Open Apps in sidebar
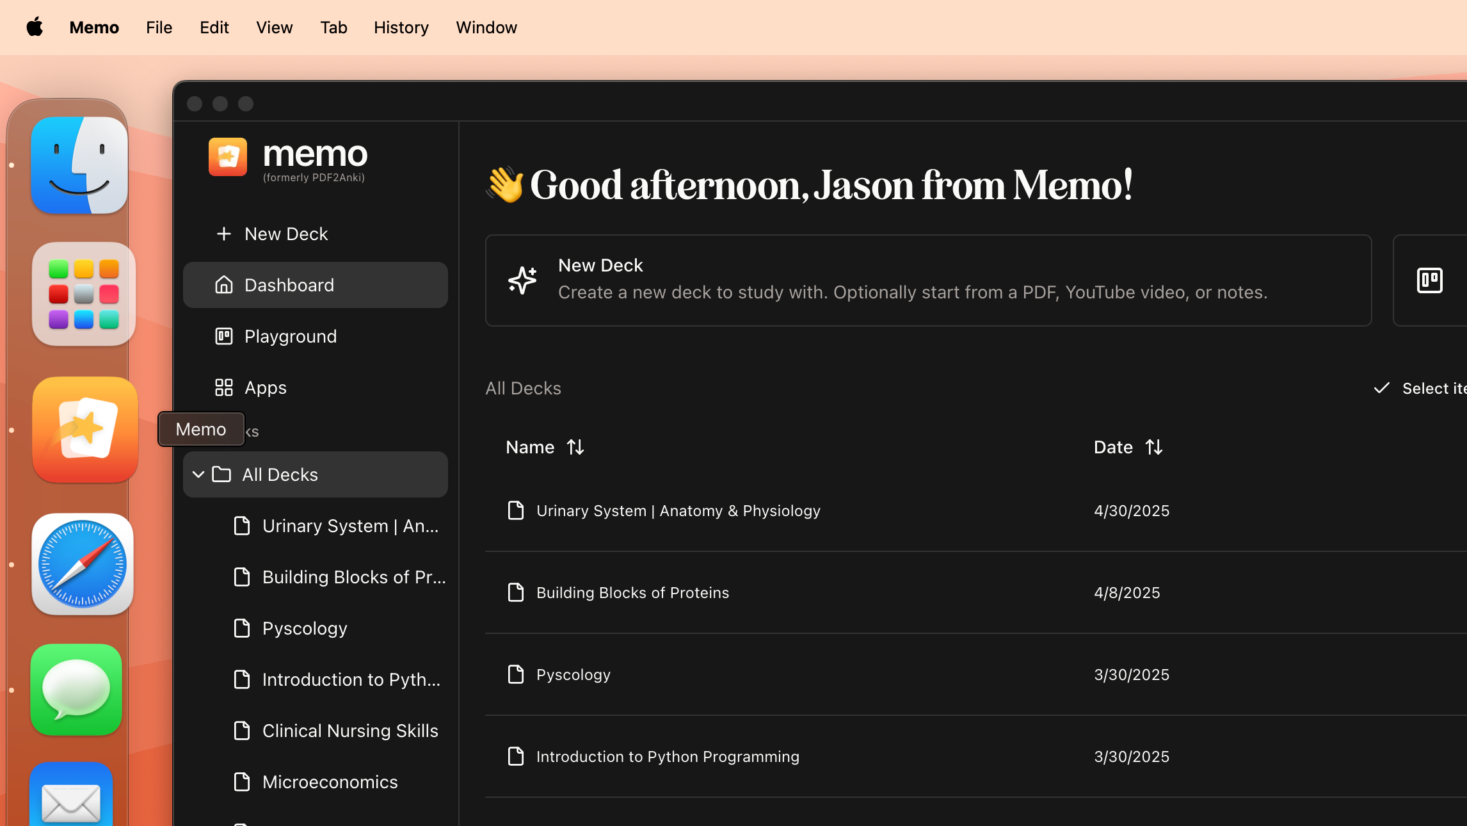Image resolution: width=1467 pixels, height=826 pixels. [316, 387]
